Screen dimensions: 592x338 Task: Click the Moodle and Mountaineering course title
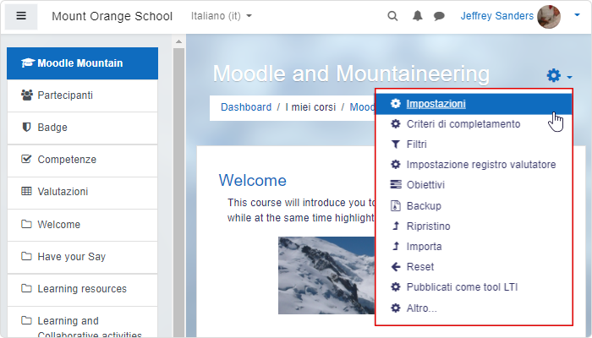click(351, 74)
